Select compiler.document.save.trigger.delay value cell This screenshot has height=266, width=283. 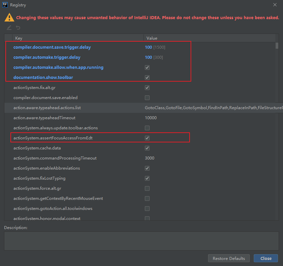click(155, 47)
